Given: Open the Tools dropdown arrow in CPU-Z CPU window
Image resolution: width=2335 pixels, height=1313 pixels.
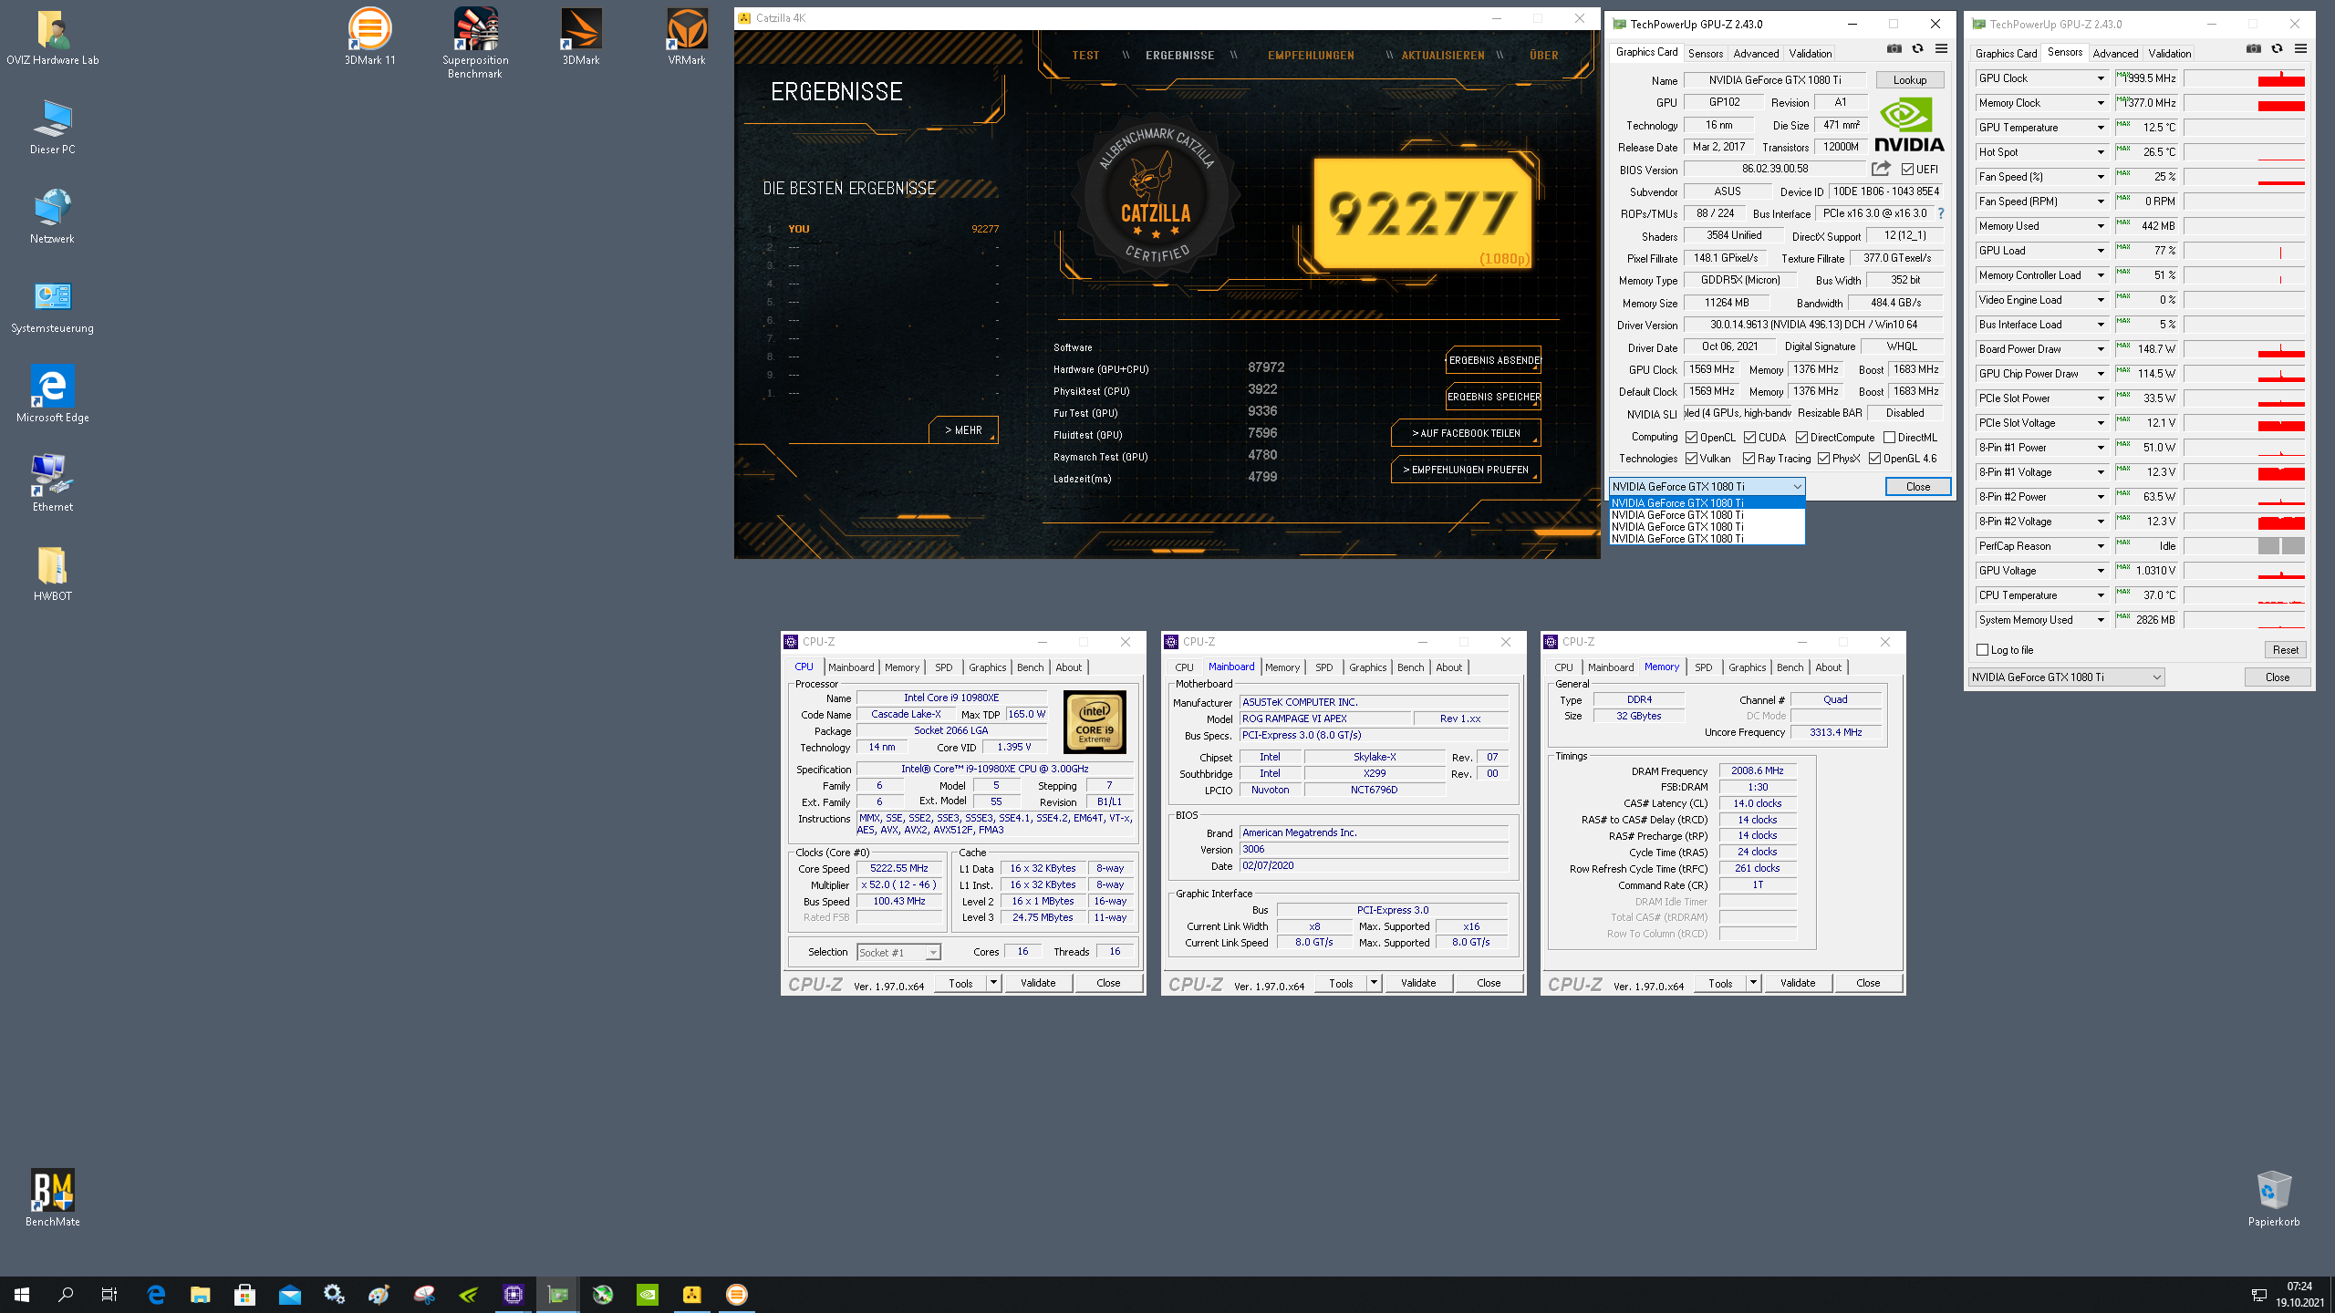Looking at the screenshot, I should point(993,983).
